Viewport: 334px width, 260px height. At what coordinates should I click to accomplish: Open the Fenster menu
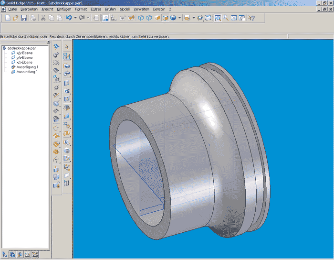pyautogui.click(x=159, y=9)
